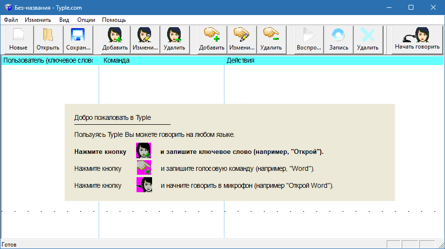The image size is (445, 249).
Task: Edit the command with the hand Измени... icon
Action: (242, 40)
